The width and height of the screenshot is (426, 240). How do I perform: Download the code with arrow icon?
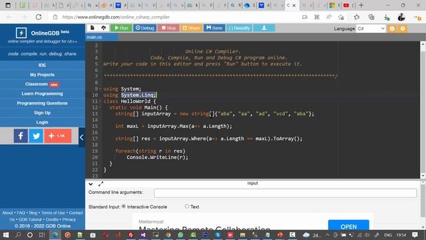coord(264,28)
